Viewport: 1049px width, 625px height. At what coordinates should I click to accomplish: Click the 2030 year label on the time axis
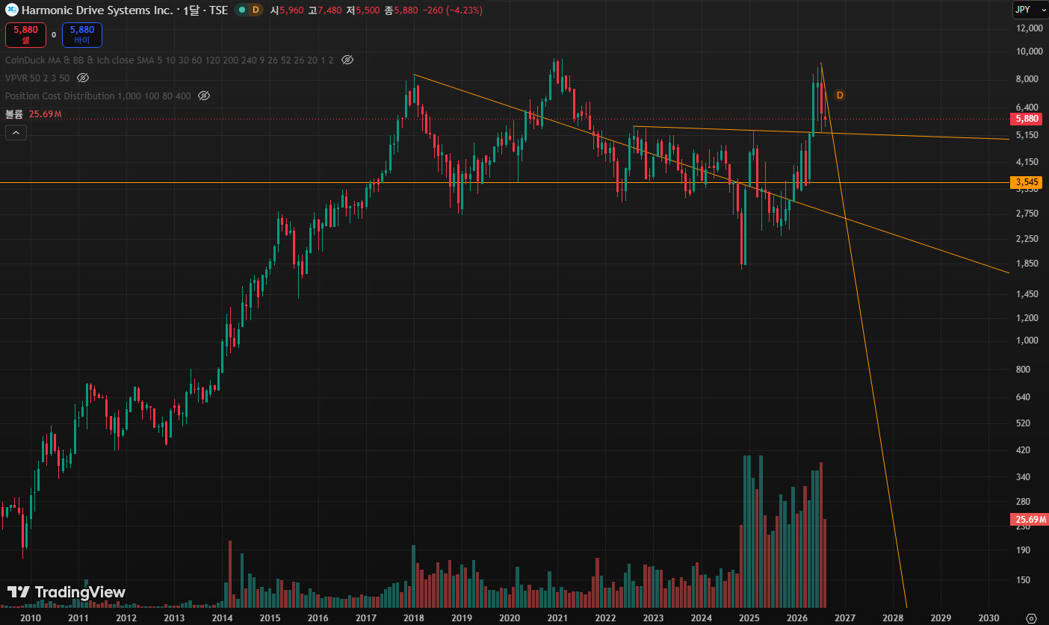988,618
